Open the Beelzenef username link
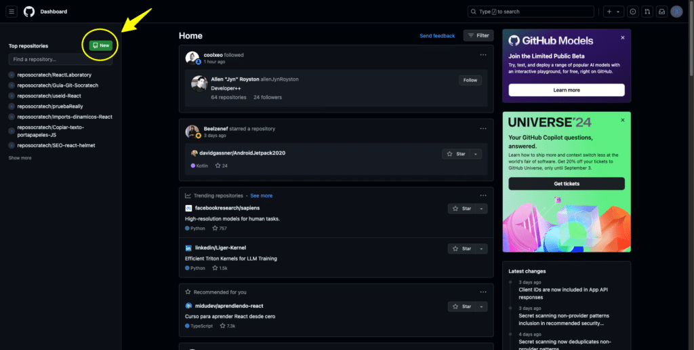The width and height of the screenshot is (694, 350). pos(216,128)
